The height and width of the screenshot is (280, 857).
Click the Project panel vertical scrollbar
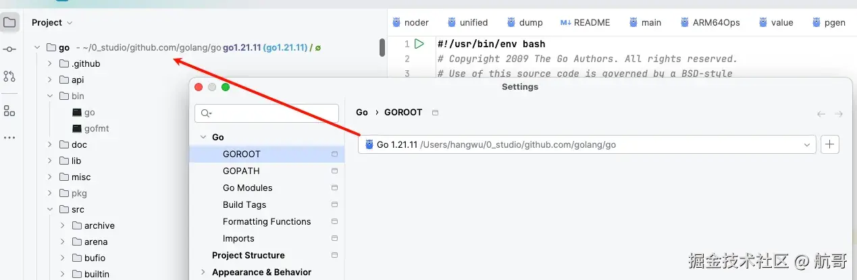[382, 47]
